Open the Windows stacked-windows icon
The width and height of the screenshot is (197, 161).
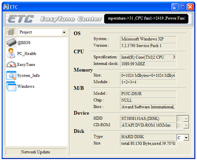coord(11,86)
